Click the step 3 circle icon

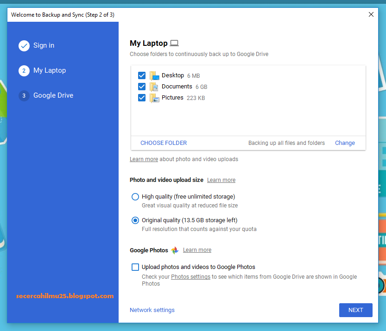point(24,96)
